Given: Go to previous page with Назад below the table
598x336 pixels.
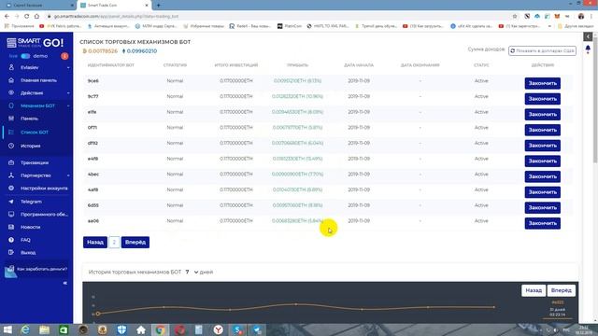Looking at the screenshot, I should tap(95, 243).
